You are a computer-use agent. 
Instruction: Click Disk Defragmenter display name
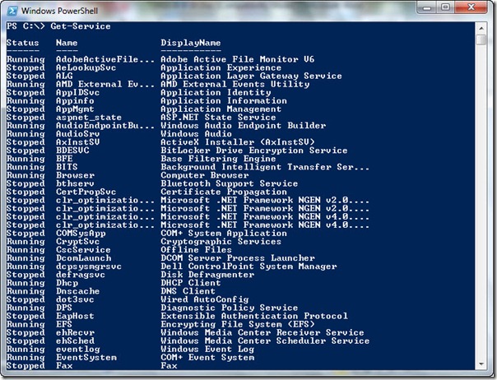(x=207, y=275)
